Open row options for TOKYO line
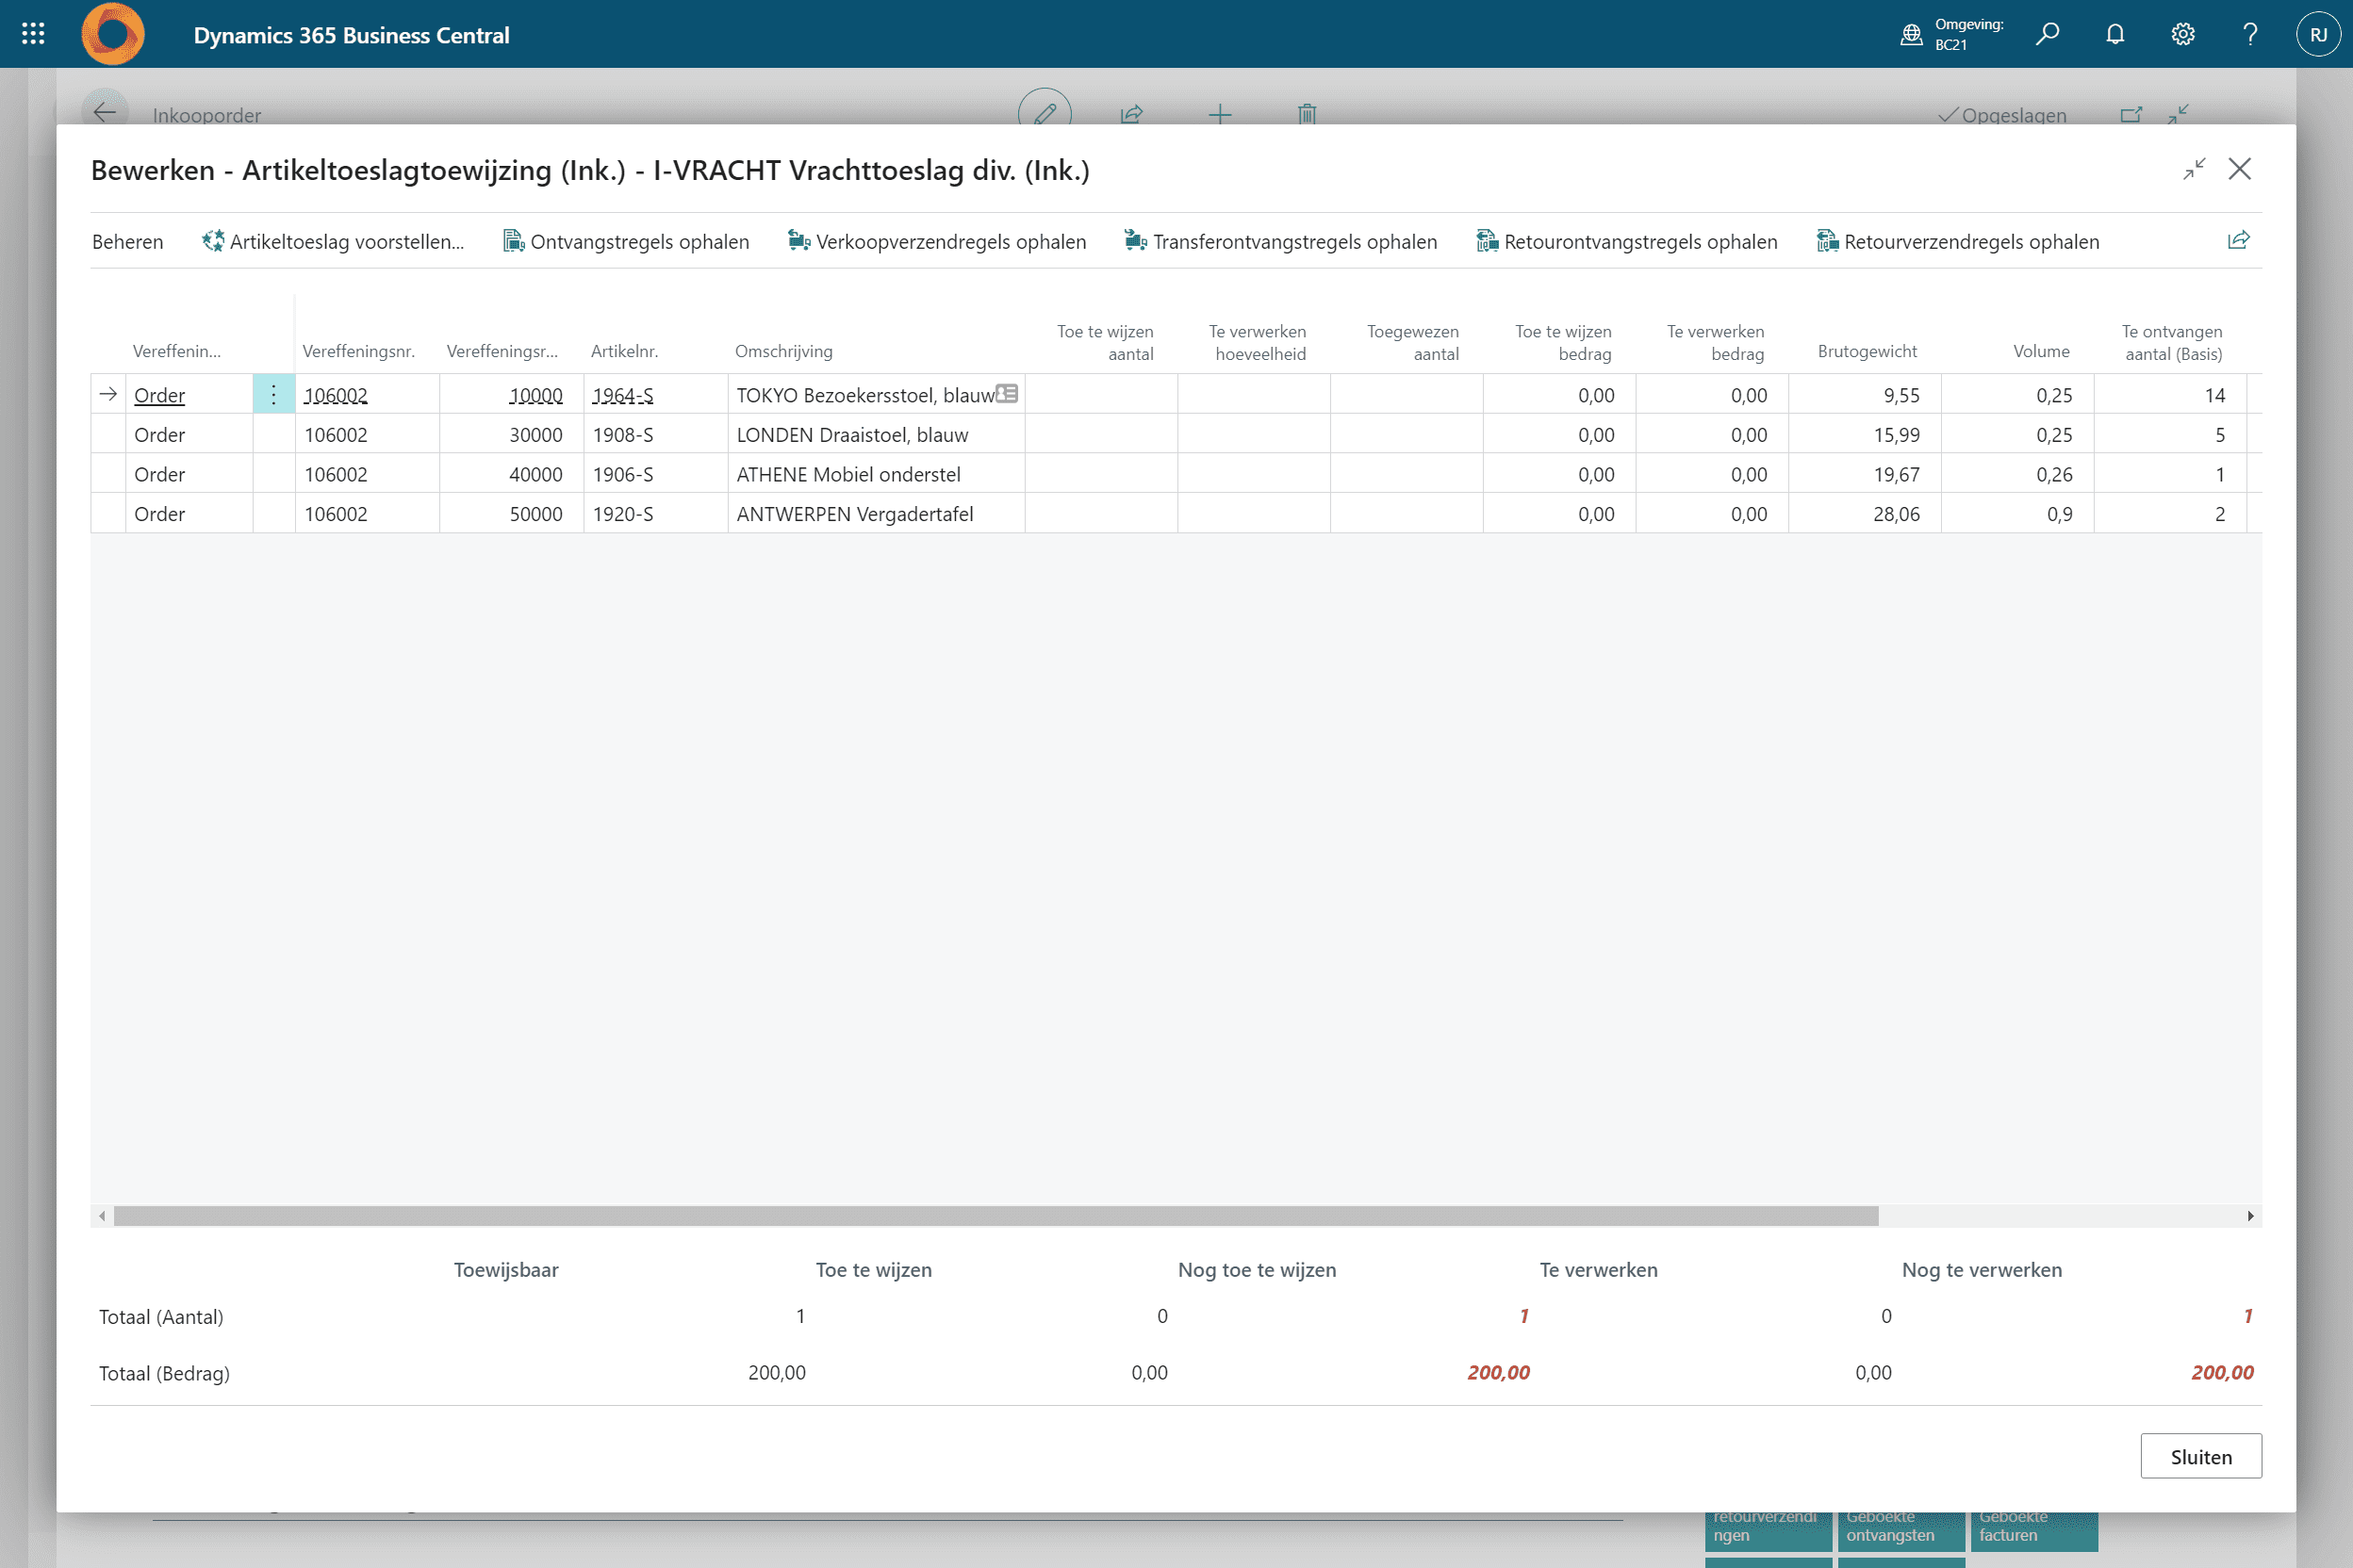 pos(273,395)
